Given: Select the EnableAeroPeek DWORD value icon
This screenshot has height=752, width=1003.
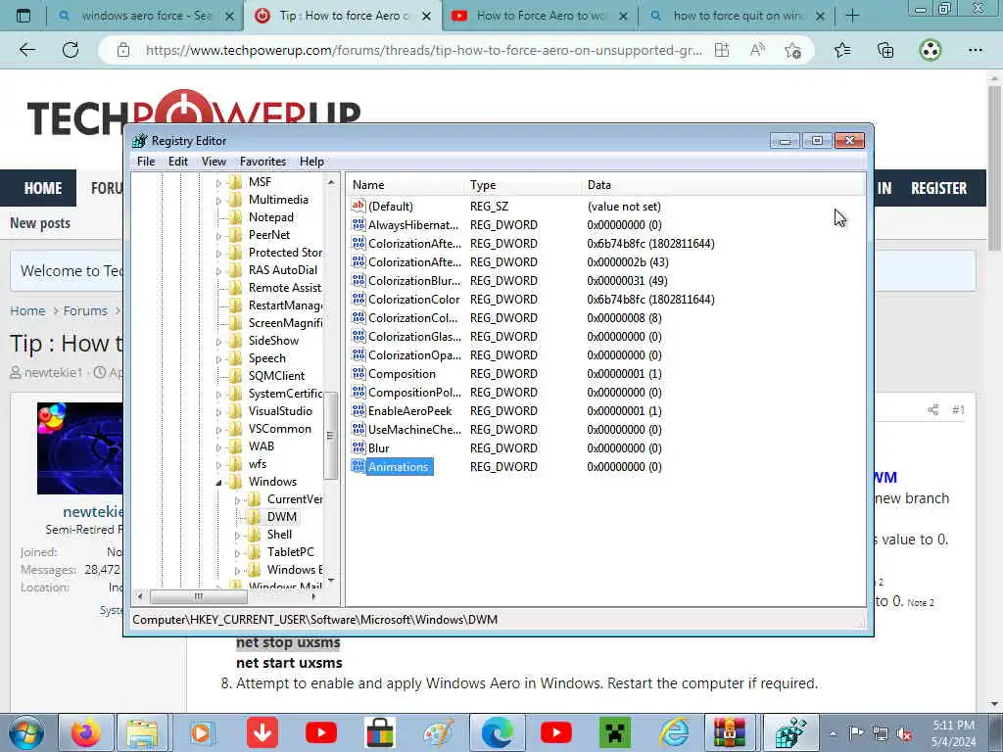Looking at the screenshot, I should click(358, 410).
